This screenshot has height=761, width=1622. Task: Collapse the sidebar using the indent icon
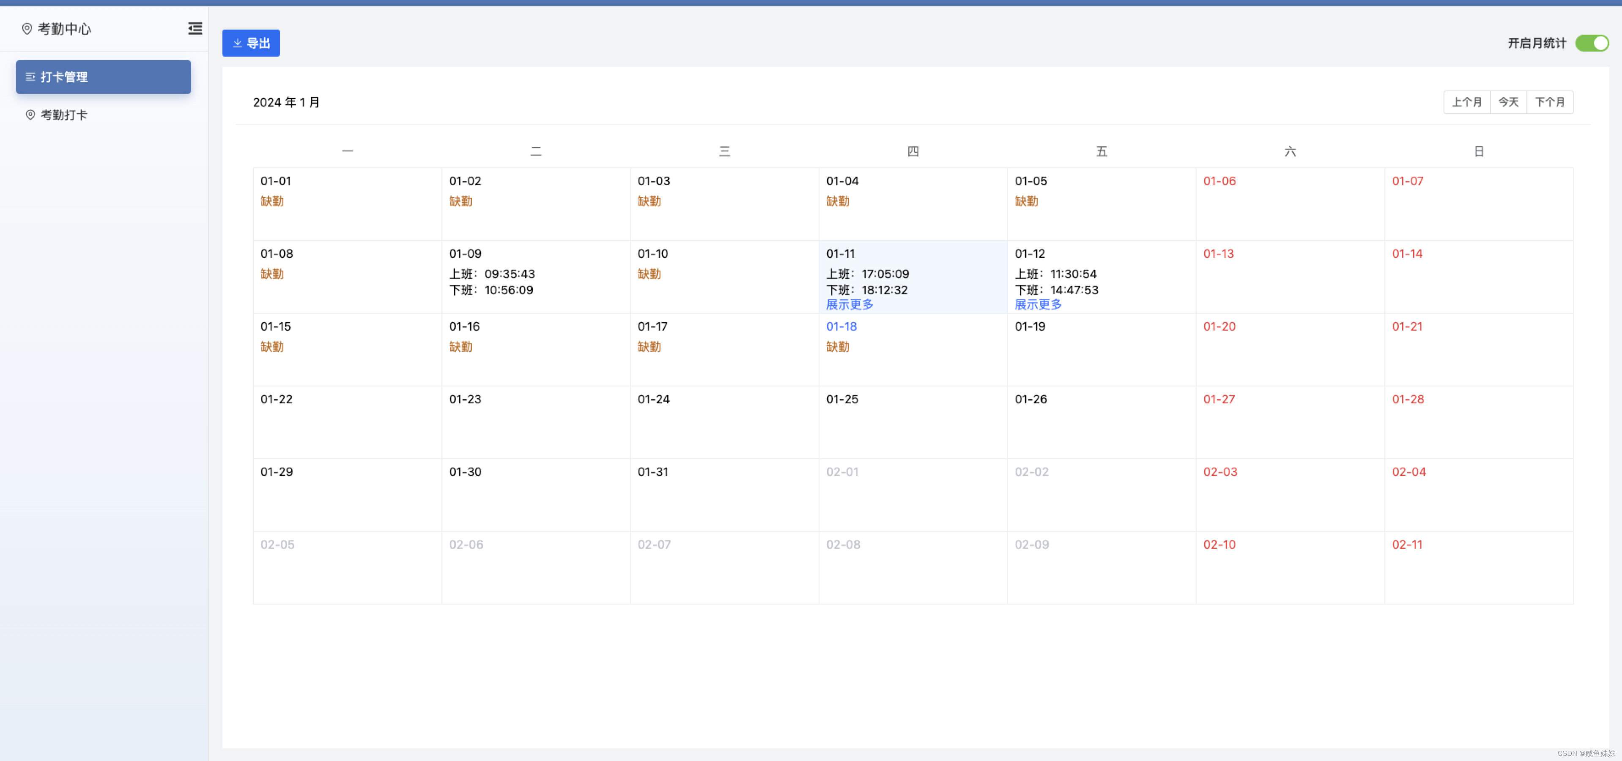(x=195, y=28)
